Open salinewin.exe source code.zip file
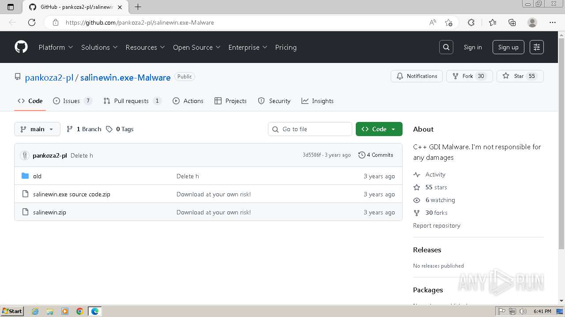565x317 pixels. [72, 194]
